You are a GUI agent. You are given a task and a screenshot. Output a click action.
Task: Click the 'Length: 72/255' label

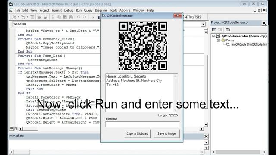(x=168, y=115)
